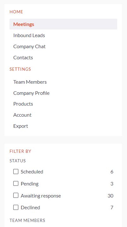Enable the Pending status checkbox
Screen dimensions: 127x227
click(x=16, y=184)
